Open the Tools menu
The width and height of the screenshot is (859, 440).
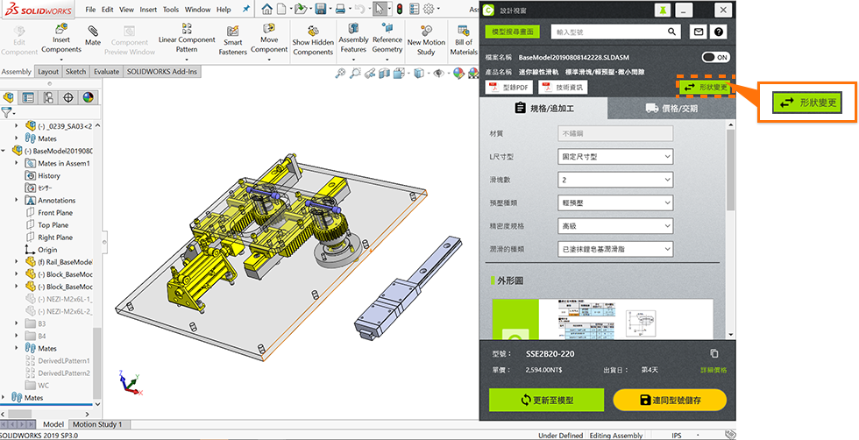tap(171, 10)
